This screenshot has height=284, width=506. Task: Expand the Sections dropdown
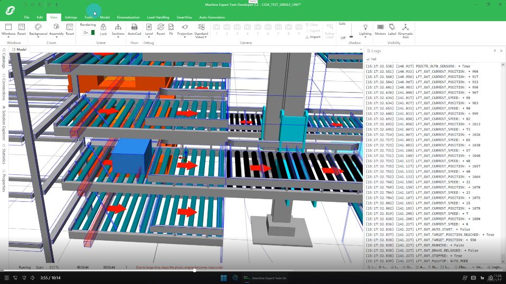[x=118, y=31]
